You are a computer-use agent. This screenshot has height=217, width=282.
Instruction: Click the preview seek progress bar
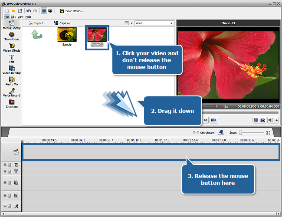point(240,113)
